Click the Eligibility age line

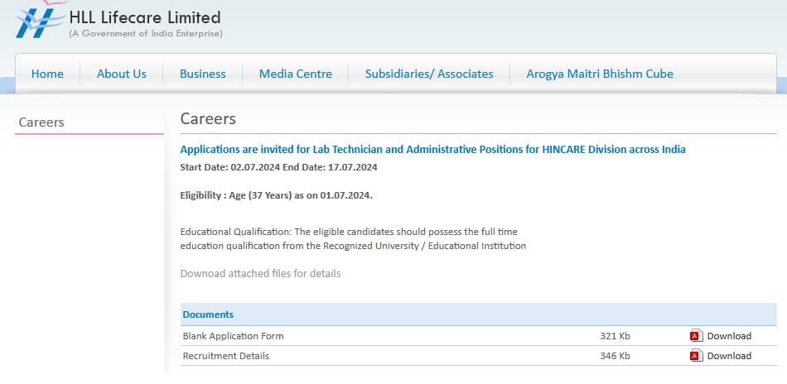[276, 195]
